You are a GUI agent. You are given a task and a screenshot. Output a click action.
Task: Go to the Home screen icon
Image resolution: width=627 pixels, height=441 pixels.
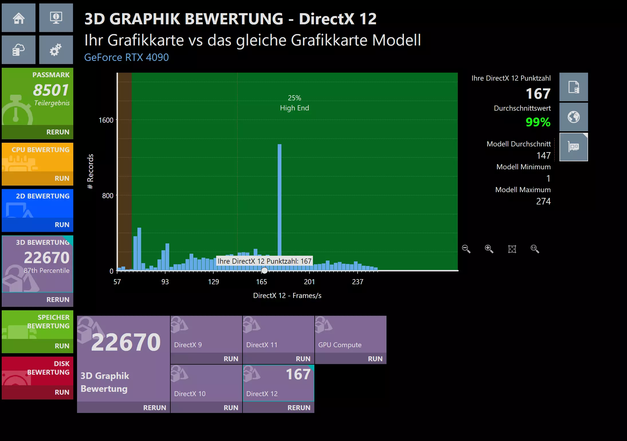19,18
